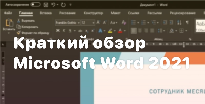205x104 pixels.
Task: Open the Quick Access Toolbar customize arrow
Action: (x=70, y=5)
